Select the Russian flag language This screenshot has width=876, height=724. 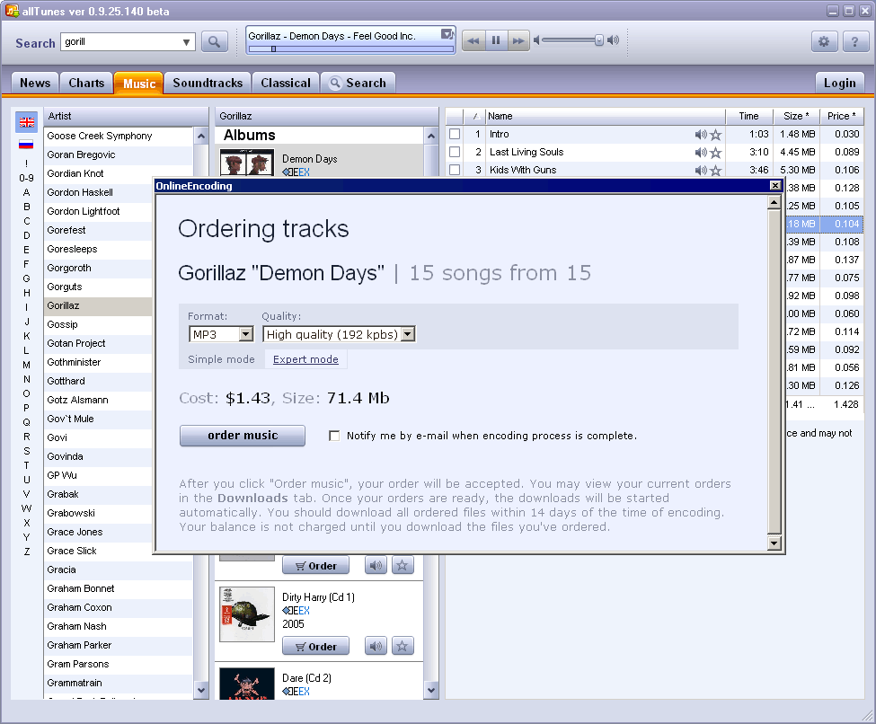pyautogui.click(x=26, y=144)
